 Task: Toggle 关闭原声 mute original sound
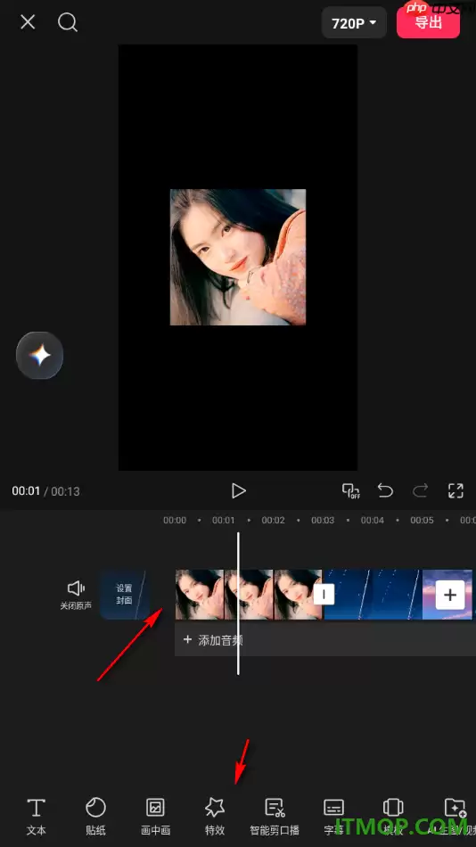76,596
